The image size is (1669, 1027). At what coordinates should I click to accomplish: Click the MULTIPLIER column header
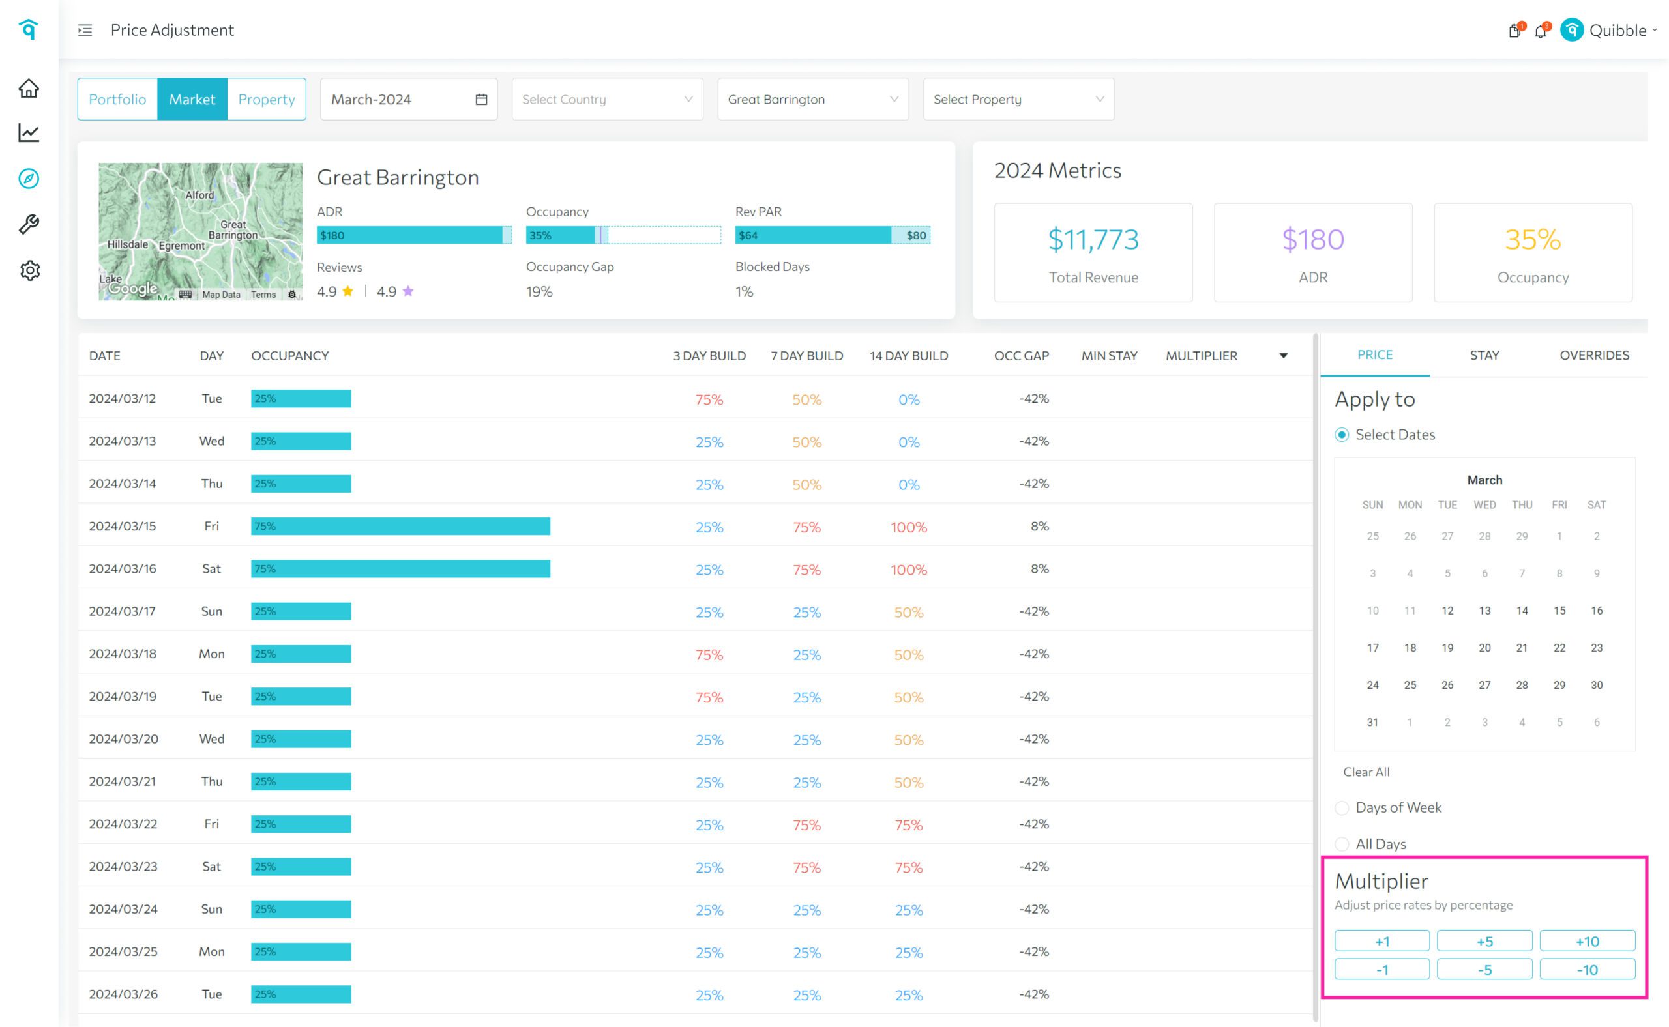click(1201, 356)
